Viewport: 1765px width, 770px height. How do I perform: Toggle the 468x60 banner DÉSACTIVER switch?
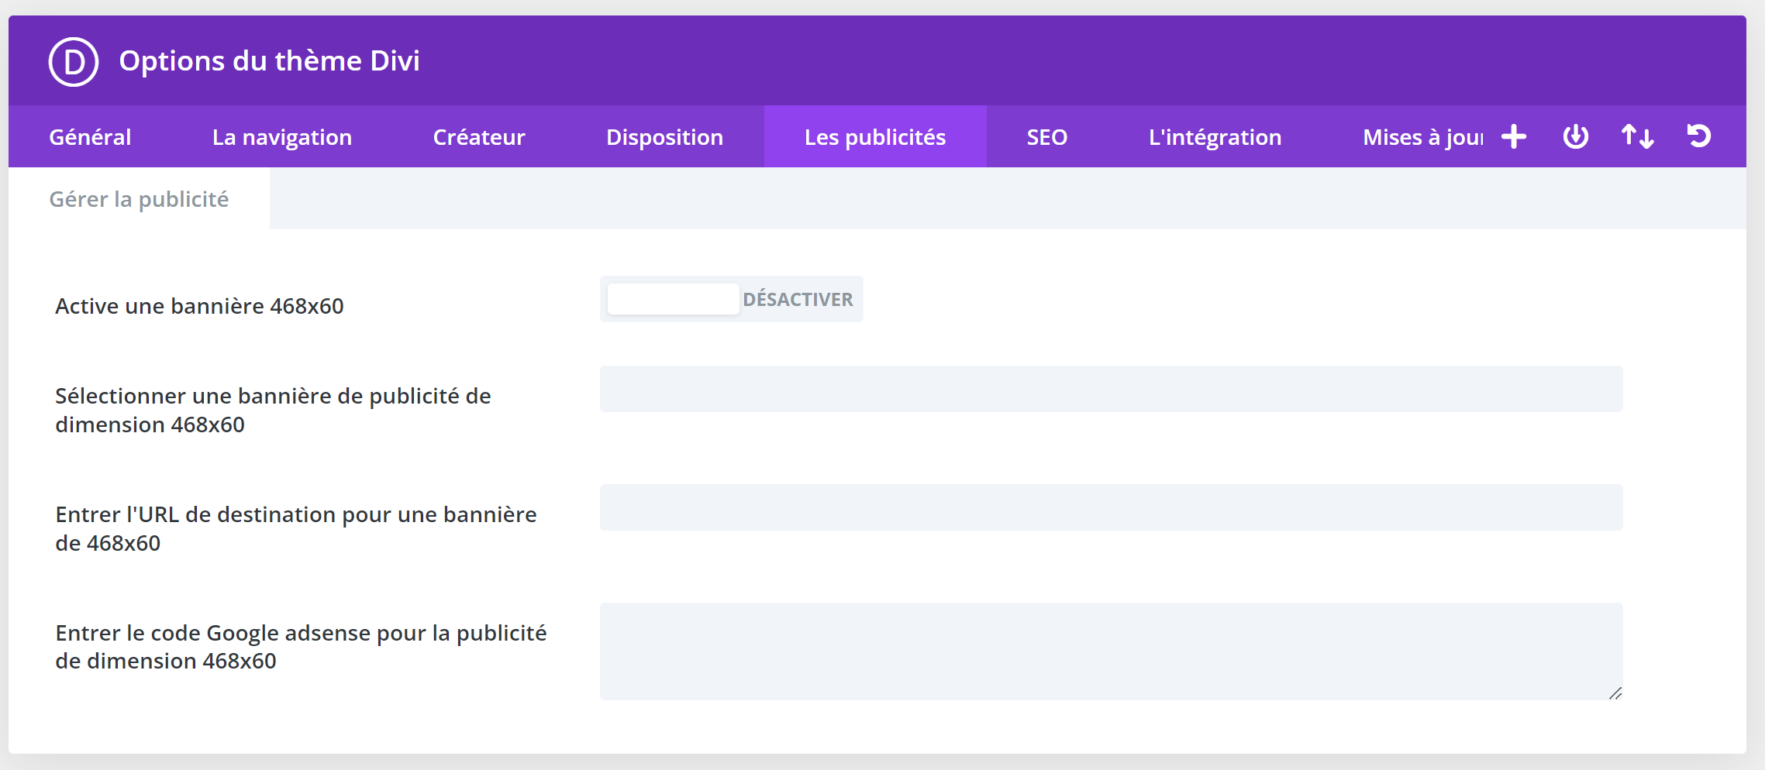(732, 299)
